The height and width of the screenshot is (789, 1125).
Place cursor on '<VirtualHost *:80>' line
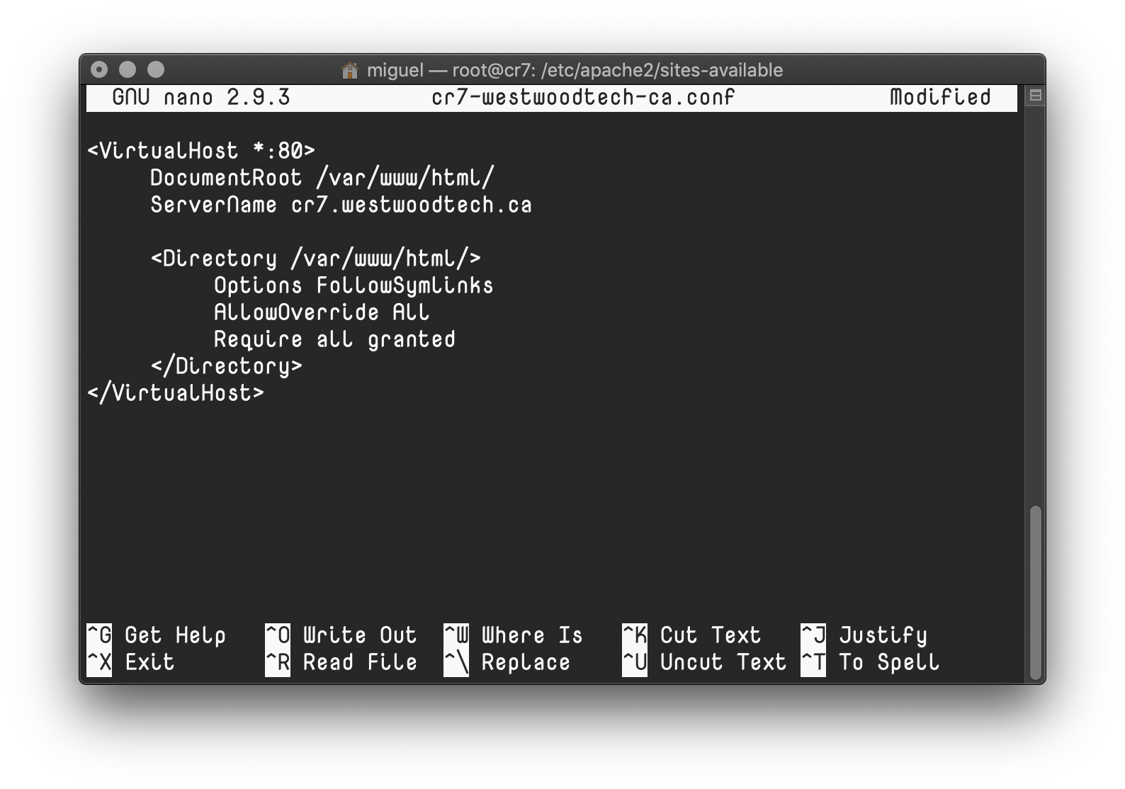pos(201,151)
